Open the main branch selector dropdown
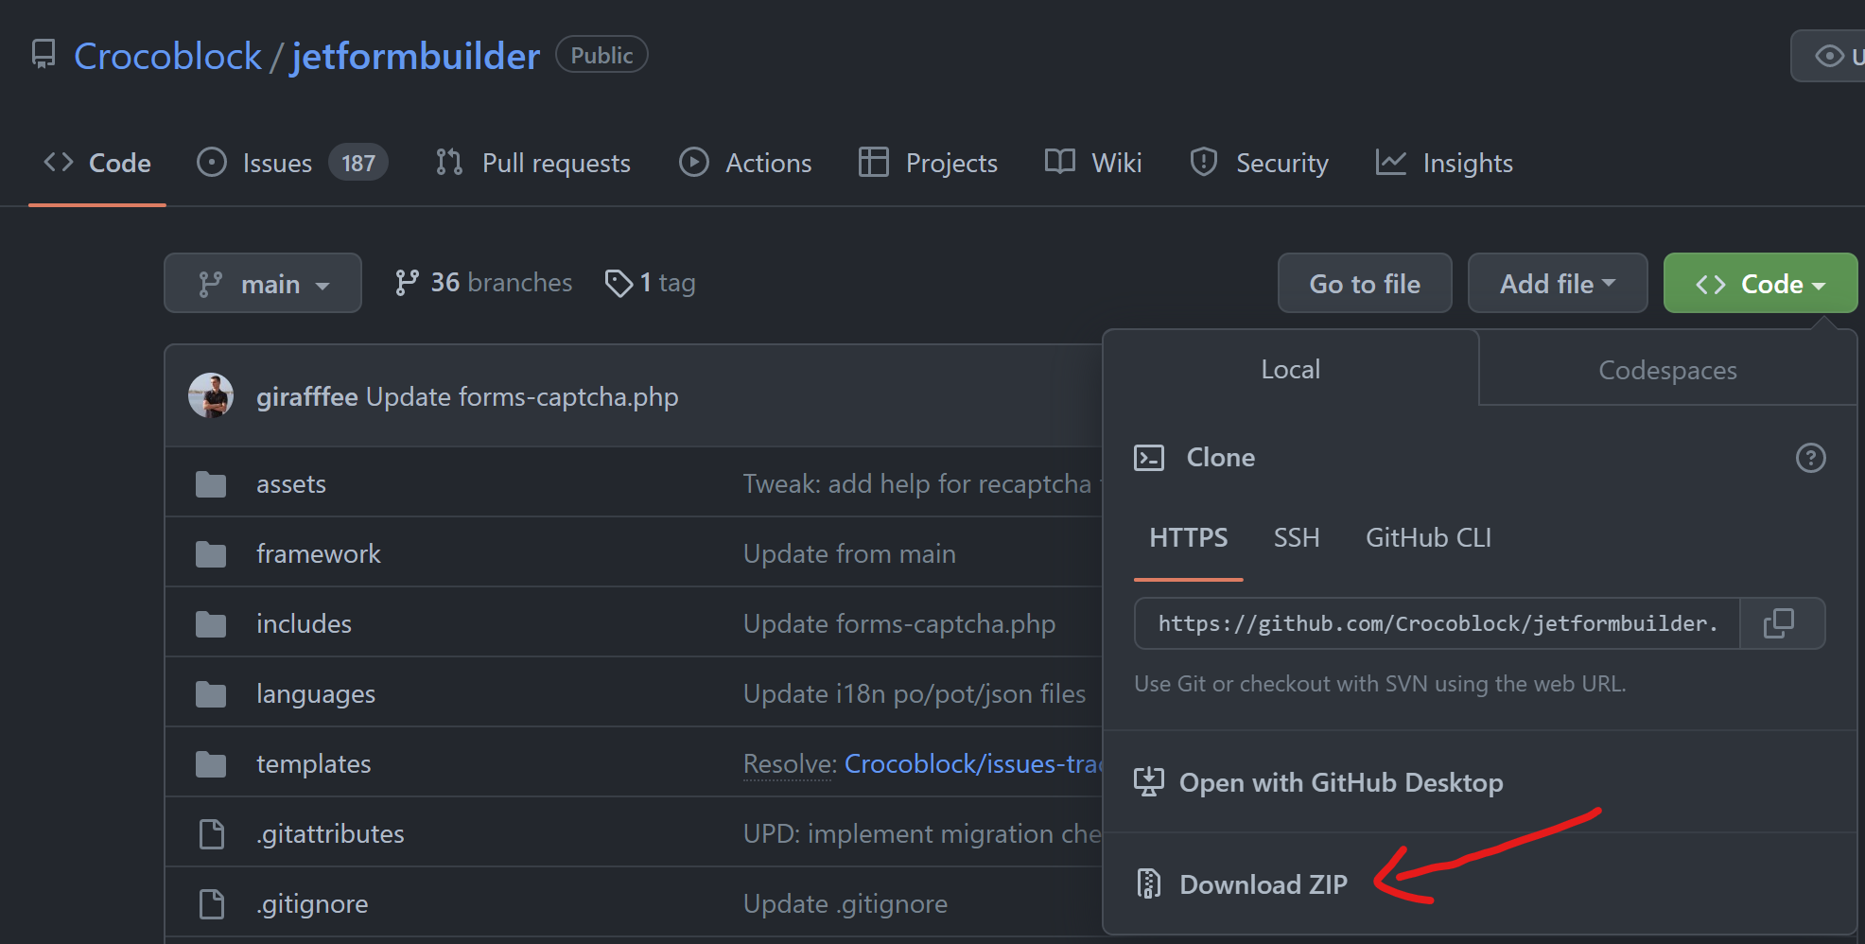 tap(262, 282)
